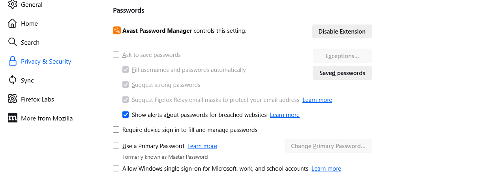Enable Allow Windows single sign-on checkbox
Image resolution: width=484 pixels, height=173 pixels.
pyautogui.click(x=116, y=168)
